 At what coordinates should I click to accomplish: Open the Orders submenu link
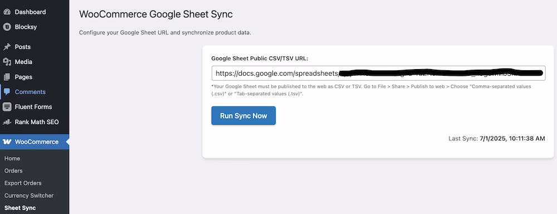(x=13, y=171)
